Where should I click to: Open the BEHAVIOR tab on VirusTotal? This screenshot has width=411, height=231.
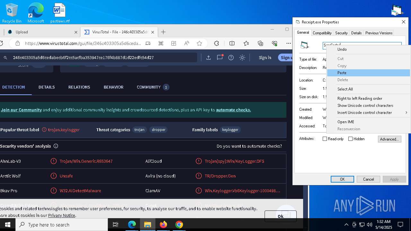113,87
